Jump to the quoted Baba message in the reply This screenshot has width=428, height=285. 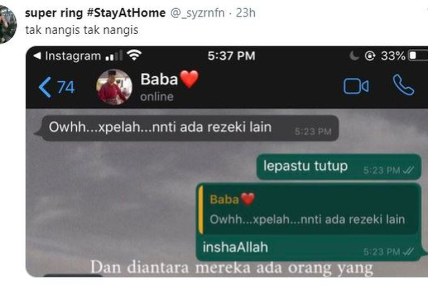pyautogui.click(x=308, y=209)
